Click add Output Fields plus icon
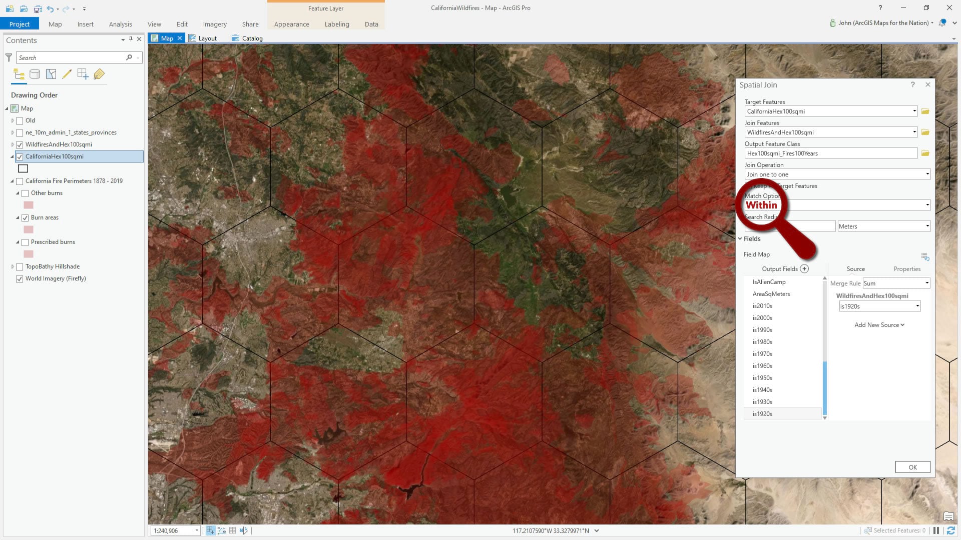Image resolution: width=961 pixels, height=540 pixels. [x=804, y=269]
